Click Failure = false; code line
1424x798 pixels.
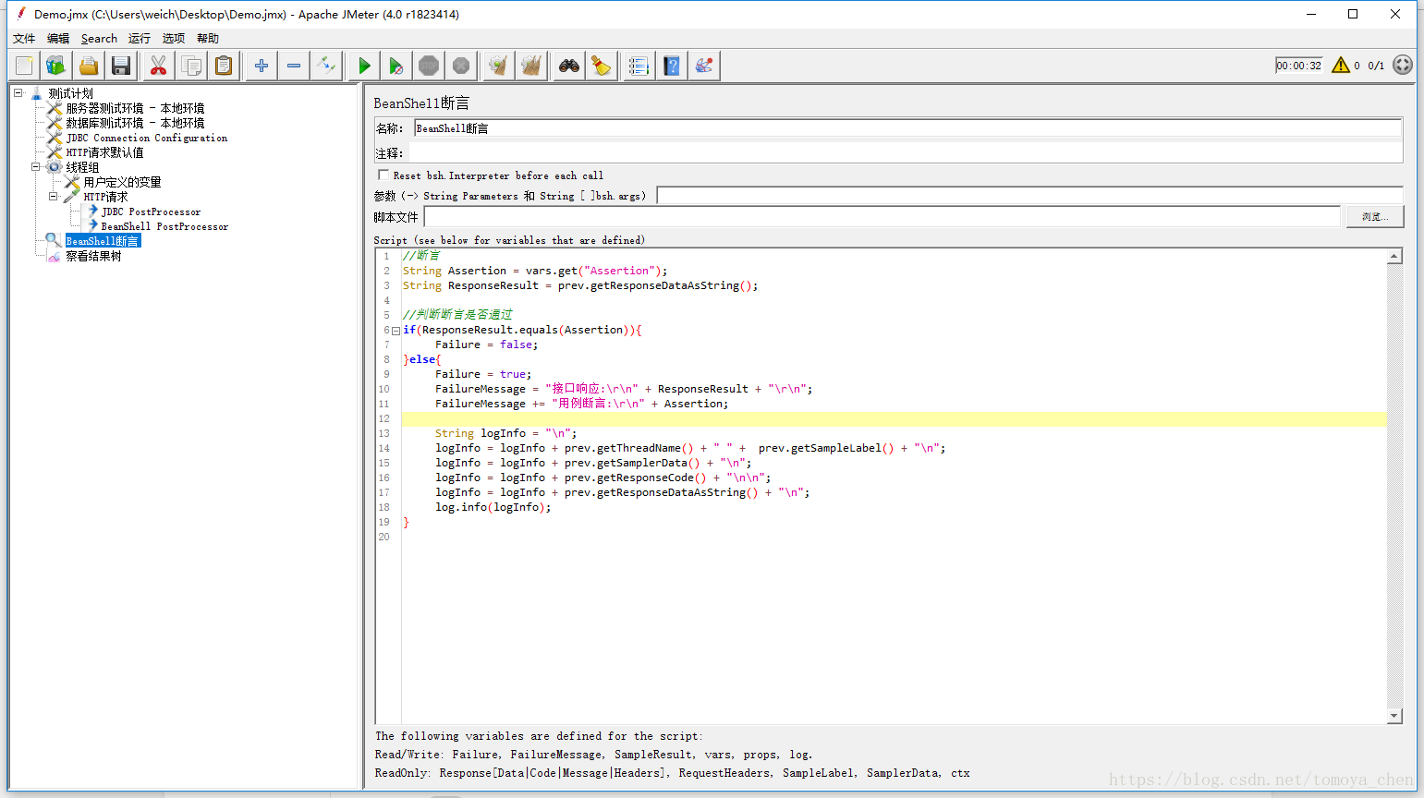(487, 345)
